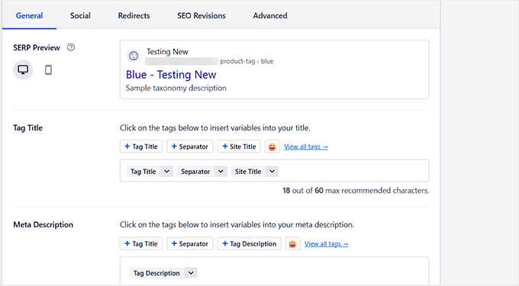Click the globe favicon in SERP preview

click(134, 56)
